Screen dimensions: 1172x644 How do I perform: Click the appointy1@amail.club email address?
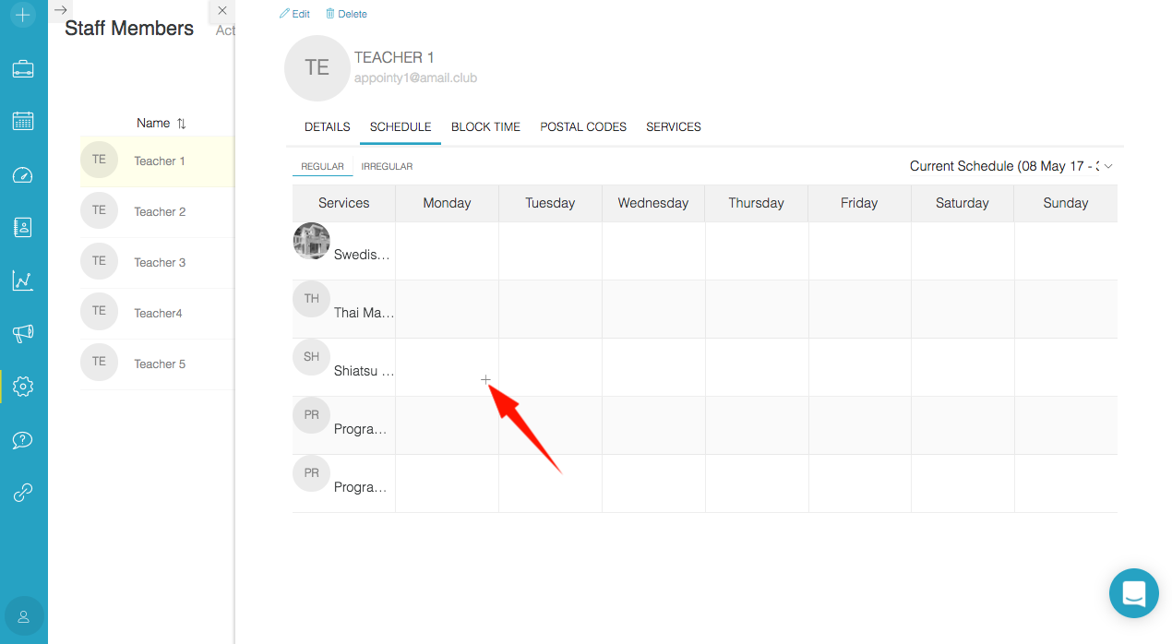pyautogui.click(x=415, y=78)
